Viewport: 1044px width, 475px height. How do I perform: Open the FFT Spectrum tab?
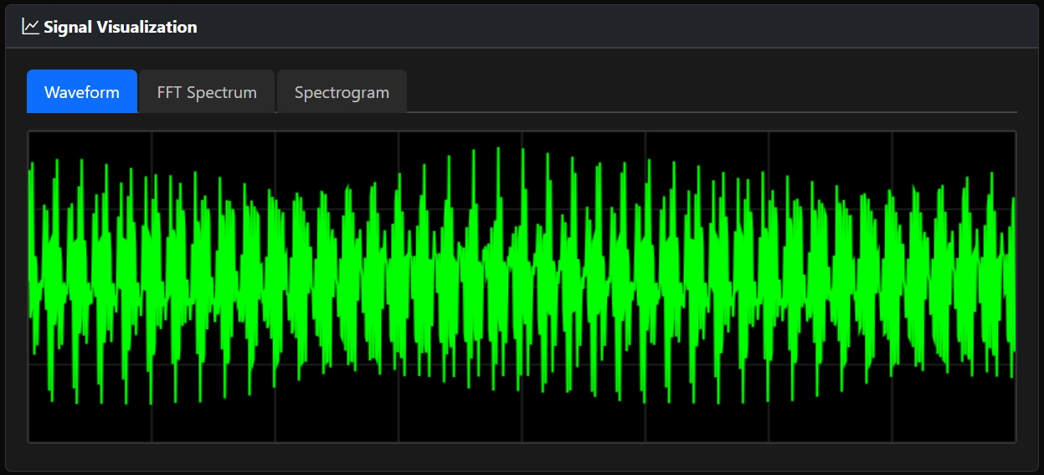tap(207, 91)
